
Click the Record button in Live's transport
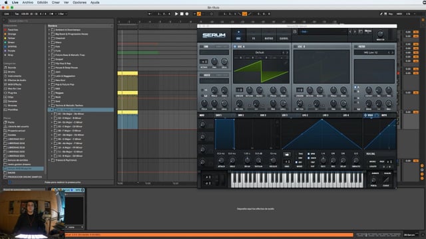(187, 14)
